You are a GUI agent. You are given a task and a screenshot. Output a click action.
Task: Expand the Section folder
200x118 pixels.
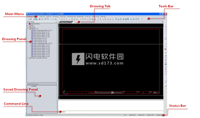[x=28, y=27]
